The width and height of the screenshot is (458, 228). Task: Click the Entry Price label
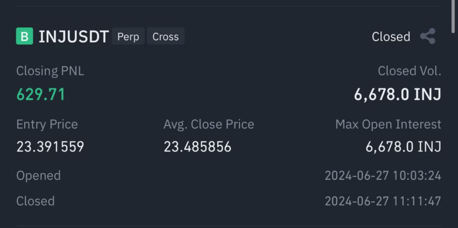47,125
